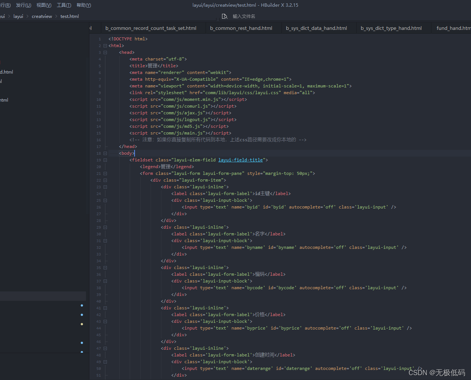Viewport: 471px width, 380px height.
Task: Collapse the layui-input-block div at line 49
Action: [105, 362]
